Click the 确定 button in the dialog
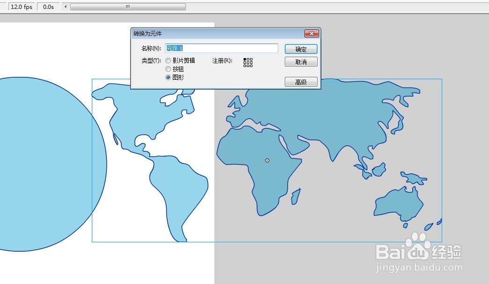The width and height of the screenshot is (489, 284). coord(301,49)
